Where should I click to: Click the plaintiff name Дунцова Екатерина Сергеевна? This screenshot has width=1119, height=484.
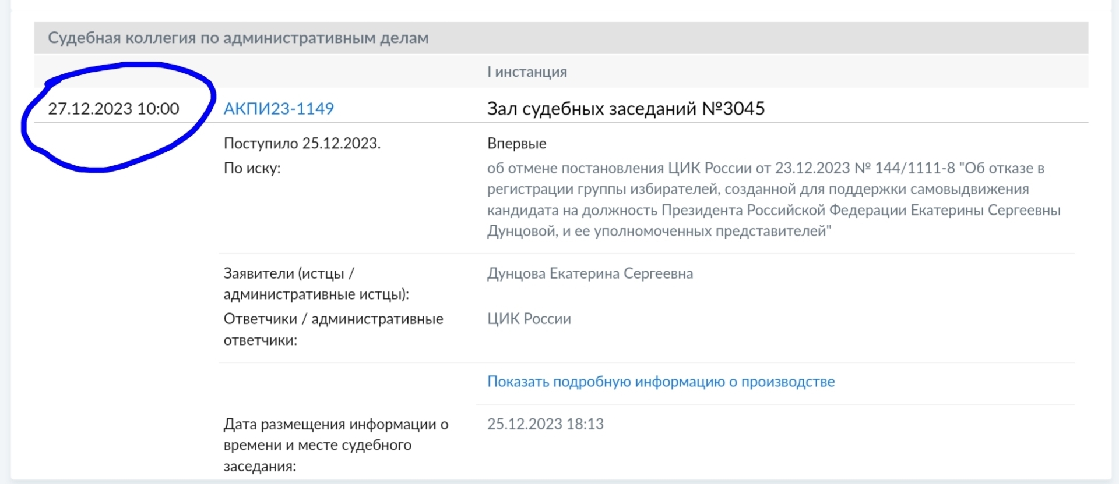[x=590, y=274]
